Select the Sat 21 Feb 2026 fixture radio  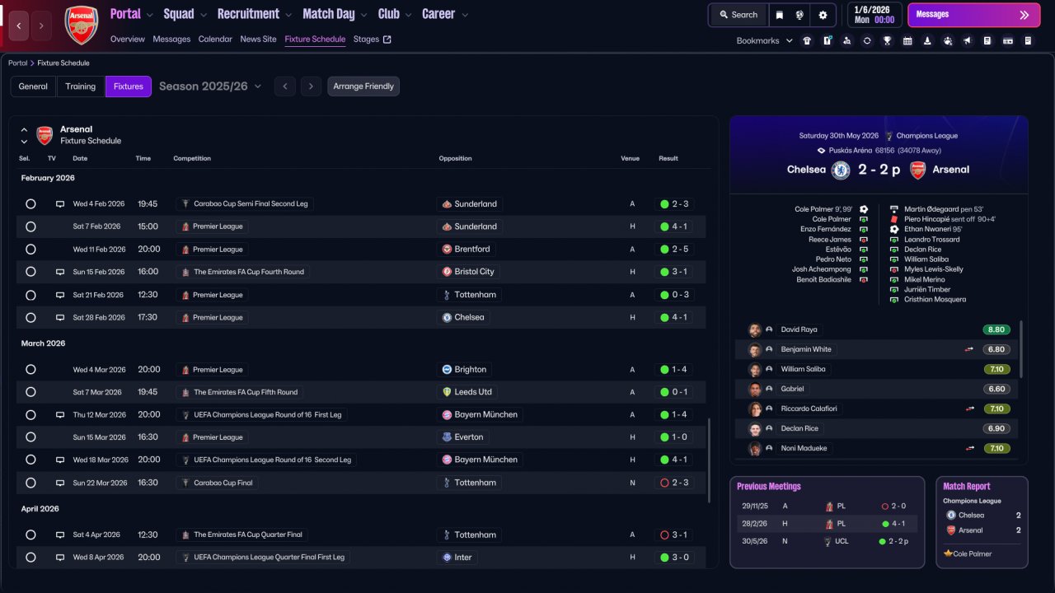pos(30,295)
